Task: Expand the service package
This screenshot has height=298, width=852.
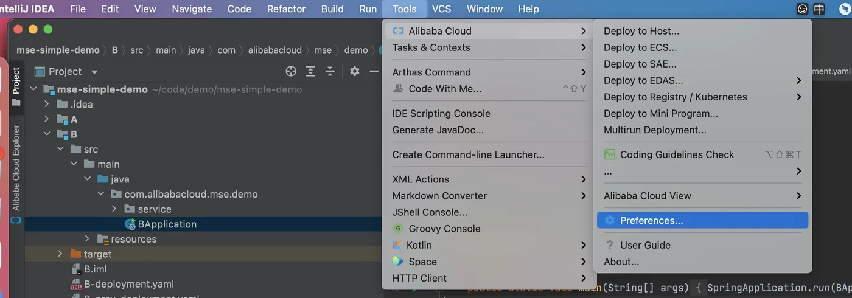Action: pos(114,209)
